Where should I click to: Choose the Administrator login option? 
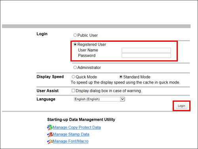tap(75, 67)
